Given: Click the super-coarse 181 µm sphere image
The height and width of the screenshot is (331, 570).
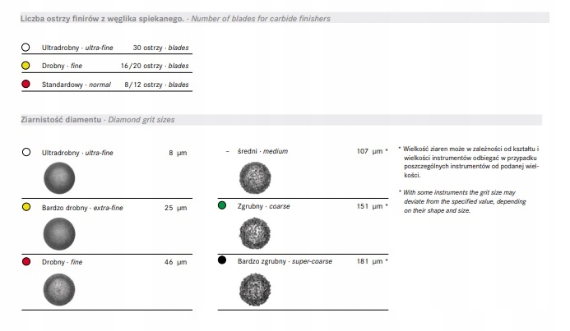Looking at the screenshot, I should [253, 288].
